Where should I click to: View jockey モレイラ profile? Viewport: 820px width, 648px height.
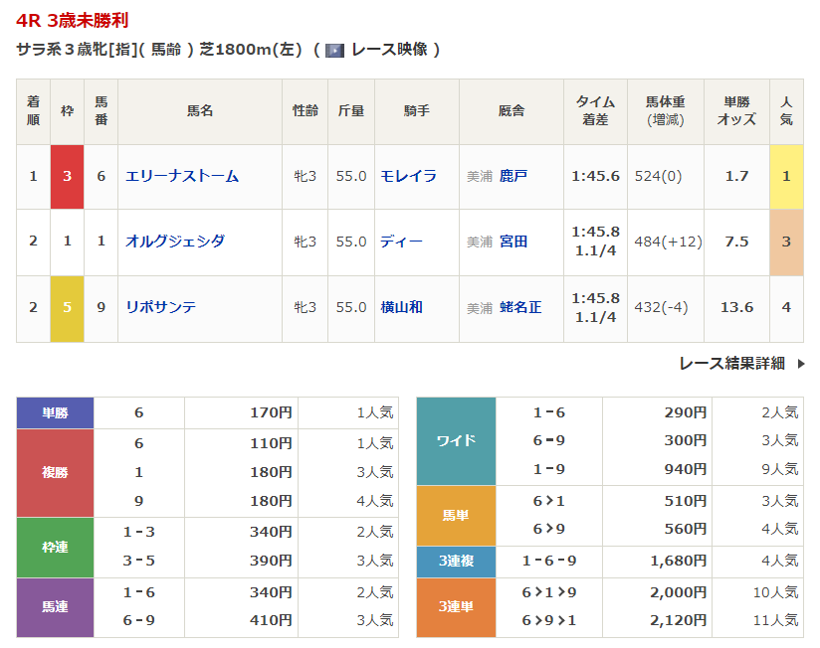coord(408,176)
